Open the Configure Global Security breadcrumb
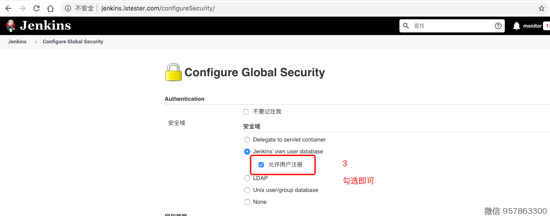 click(x=73, y=42)
